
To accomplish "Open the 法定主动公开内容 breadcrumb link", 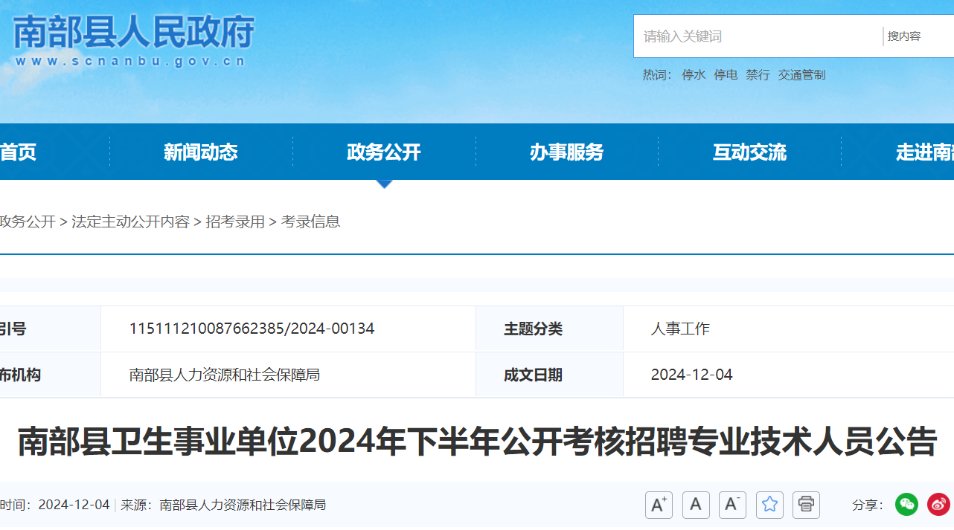I will [130, 222].
